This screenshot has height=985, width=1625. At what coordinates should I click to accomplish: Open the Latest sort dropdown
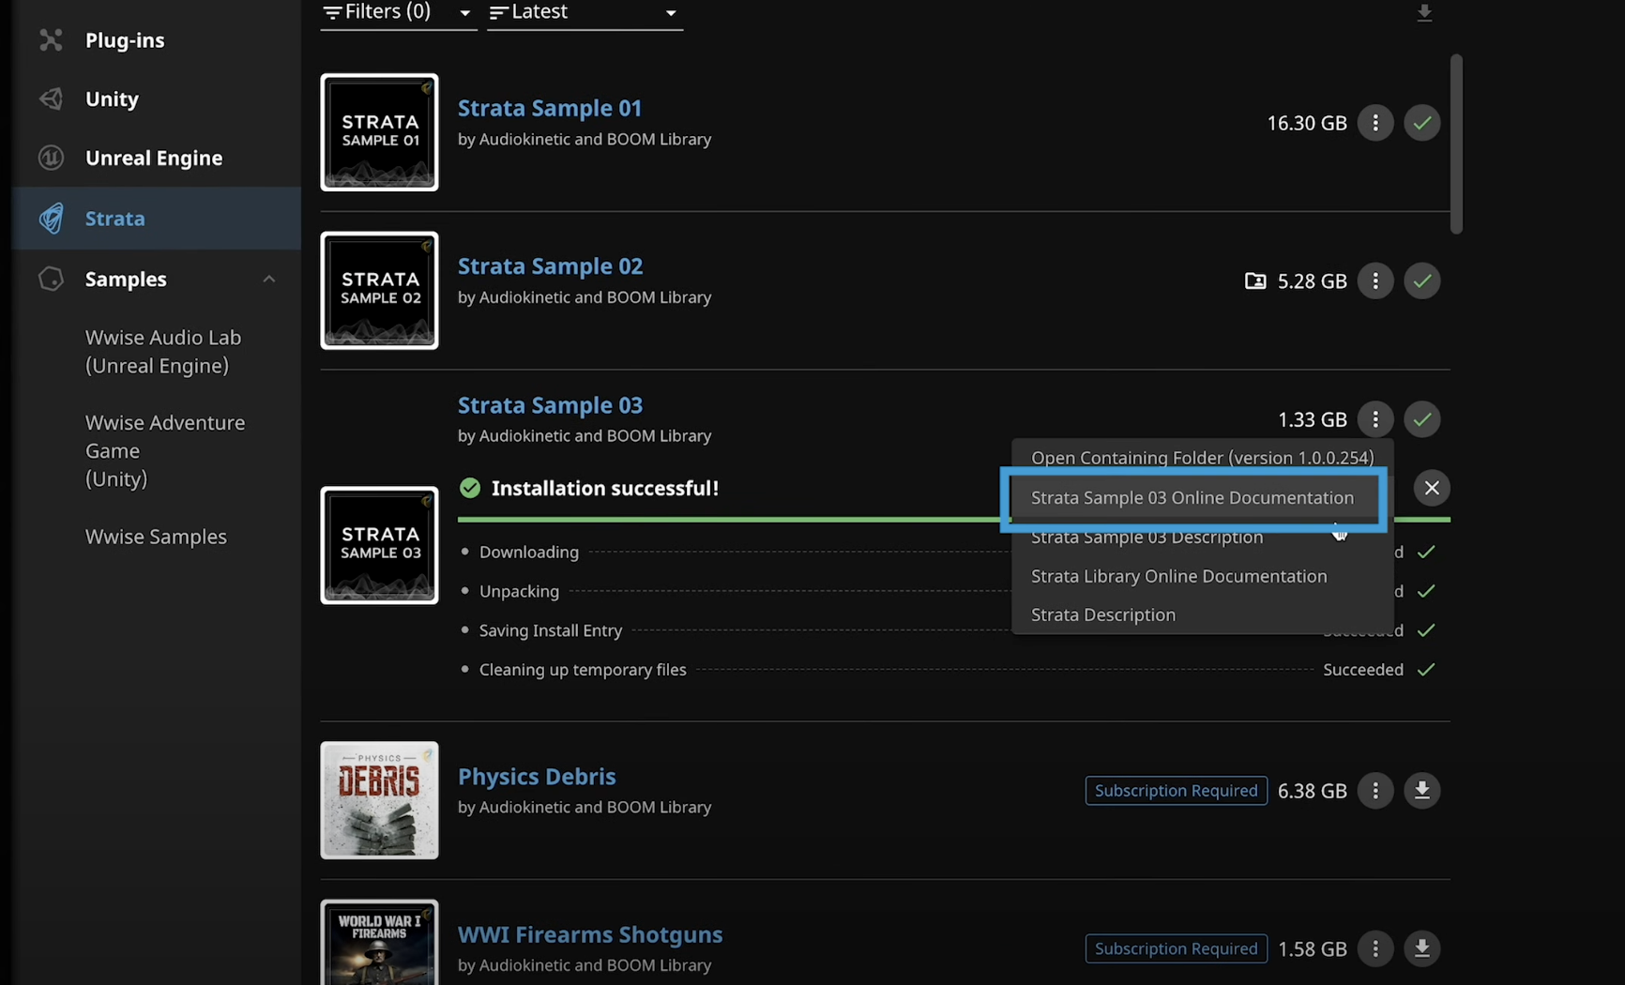[x=584, y=13]
